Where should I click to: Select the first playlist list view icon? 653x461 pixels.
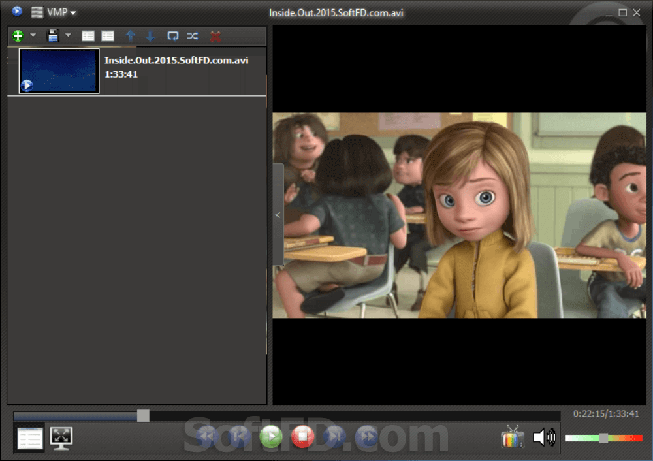(x=88, y=36)
